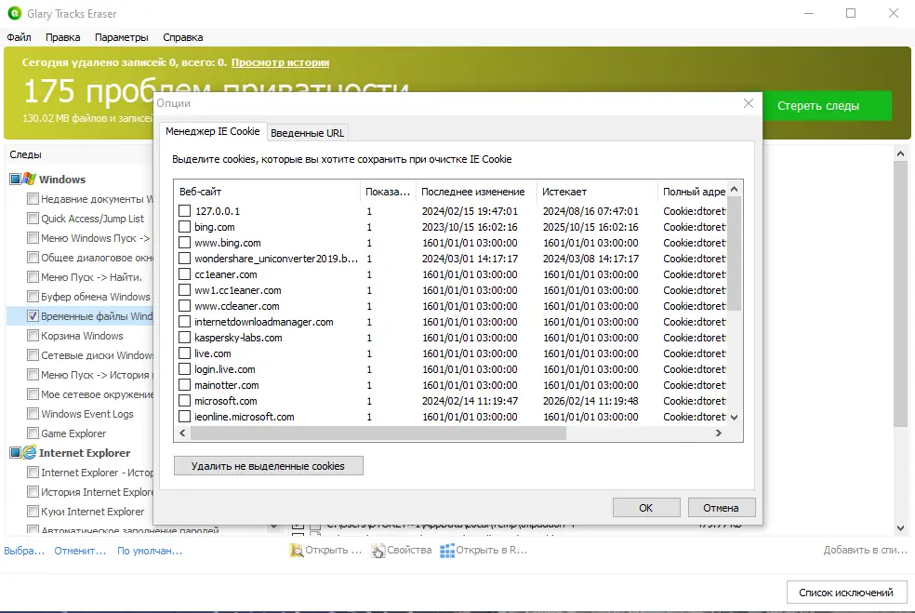Toggle the Windows group tri-state checkbox

point(15,180)
